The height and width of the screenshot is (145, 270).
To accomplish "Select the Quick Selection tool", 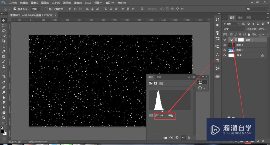I will point(4,36).
